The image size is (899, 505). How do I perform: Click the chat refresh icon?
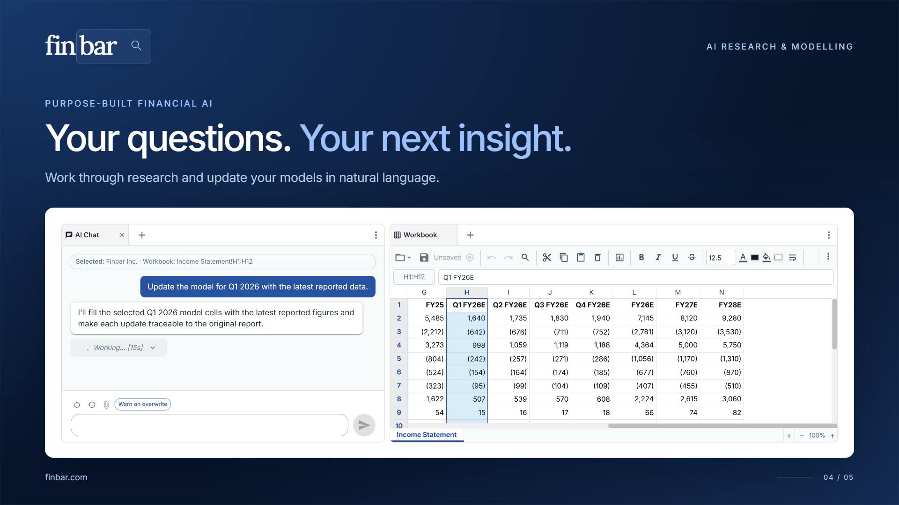point(77,405)
